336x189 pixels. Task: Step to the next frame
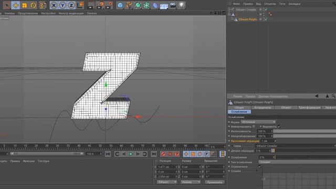tap(138, 154)
